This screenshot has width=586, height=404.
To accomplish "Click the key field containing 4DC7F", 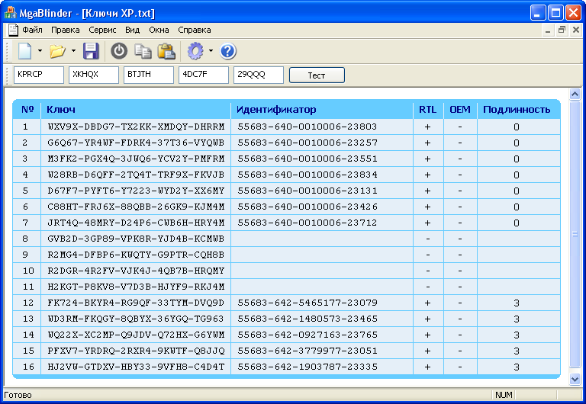I will [203, 75].
